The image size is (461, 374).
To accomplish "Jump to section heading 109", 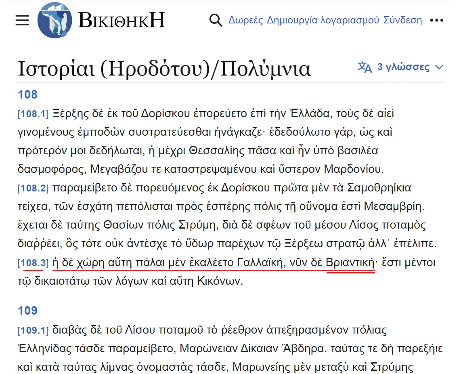I will 27,311.
